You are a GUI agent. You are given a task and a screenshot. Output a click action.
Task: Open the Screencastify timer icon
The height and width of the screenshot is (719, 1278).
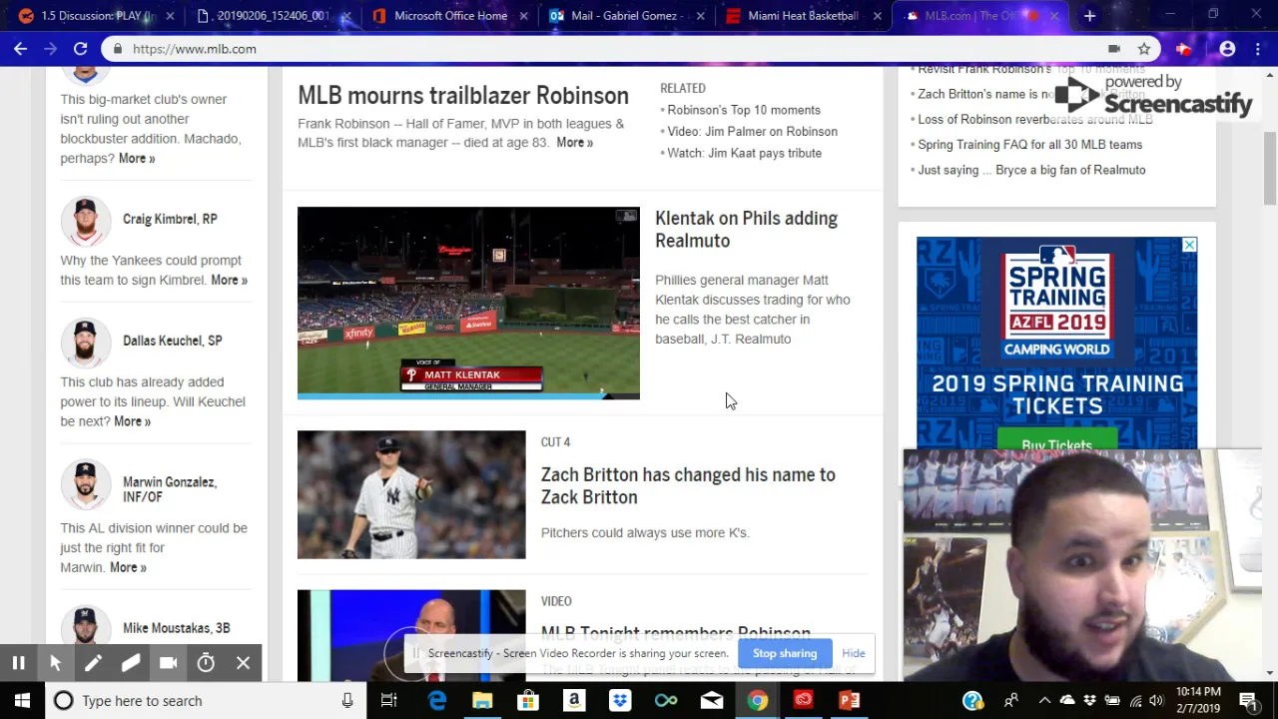click(206, 663)
